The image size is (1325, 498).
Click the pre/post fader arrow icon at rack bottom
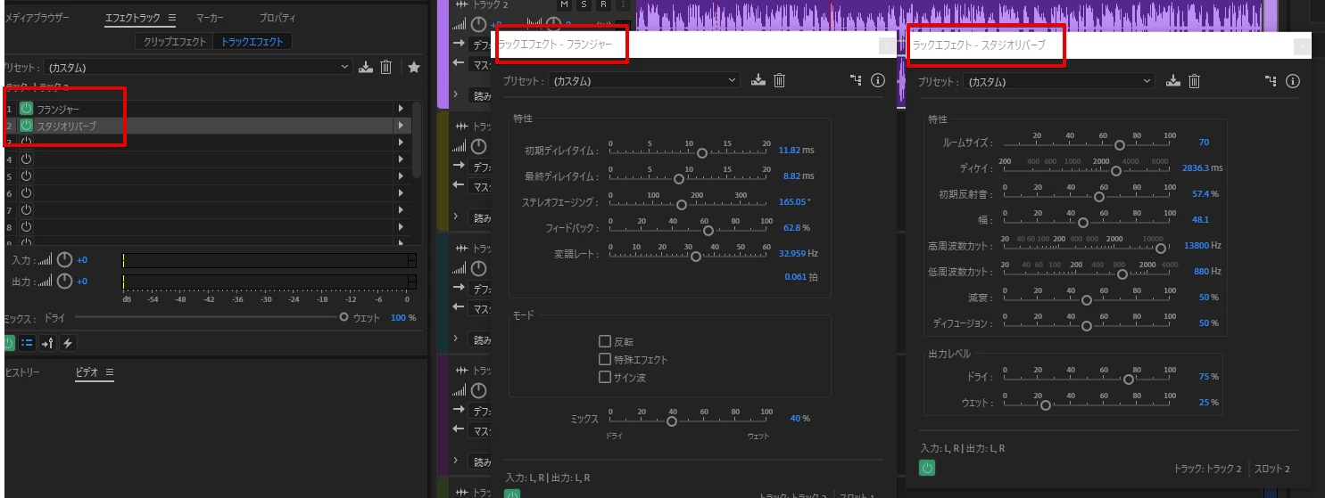pos(47,343)
